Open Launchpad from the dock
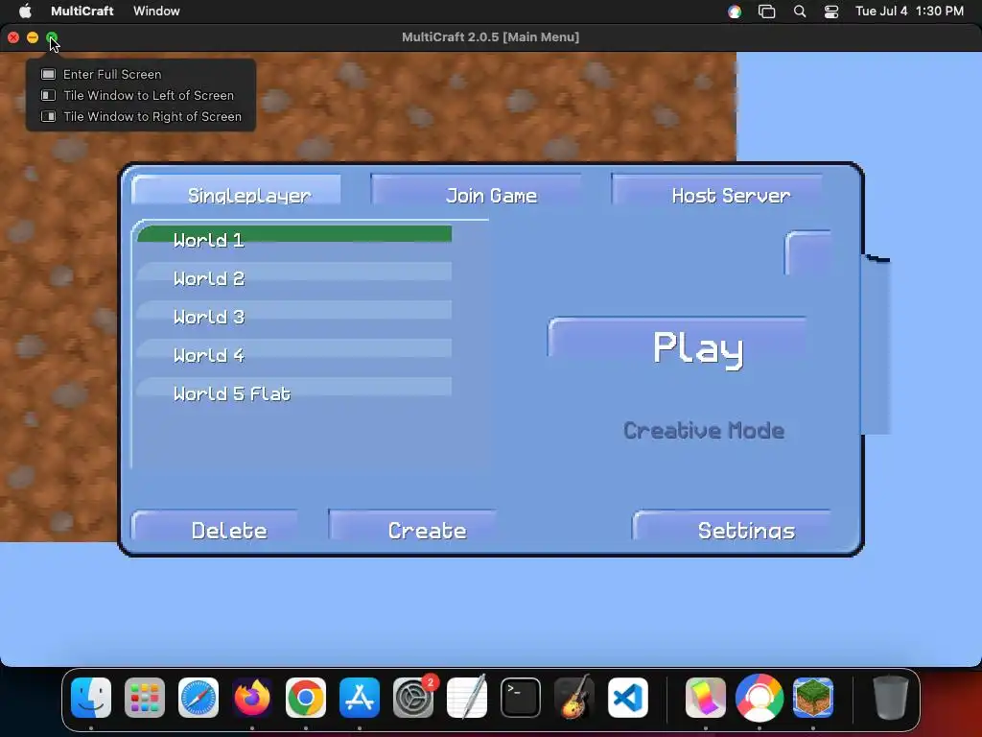Viewport: 982px width, 737px height. click(145, 698)
